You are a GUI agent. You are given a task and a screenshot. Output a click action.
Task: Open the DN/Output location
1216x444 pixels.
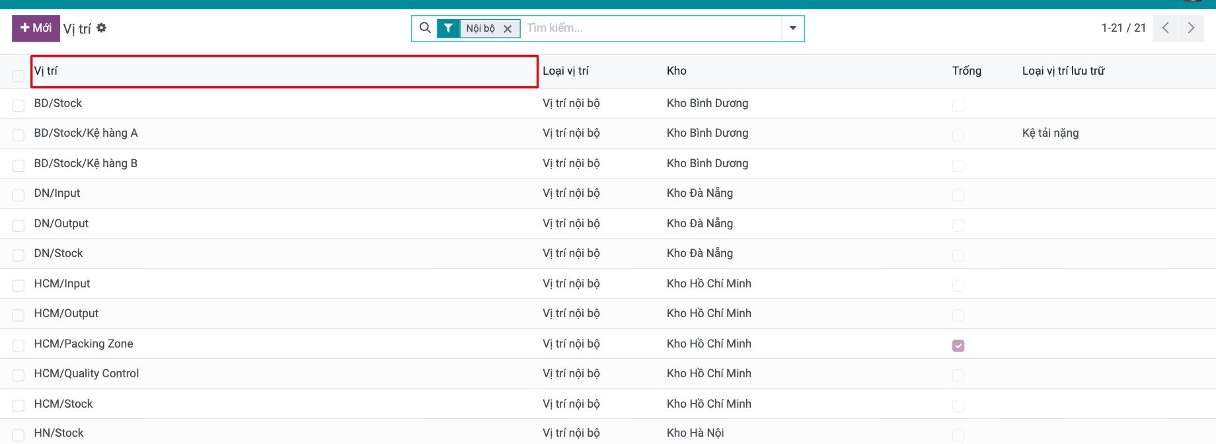[x=61, y=223]
